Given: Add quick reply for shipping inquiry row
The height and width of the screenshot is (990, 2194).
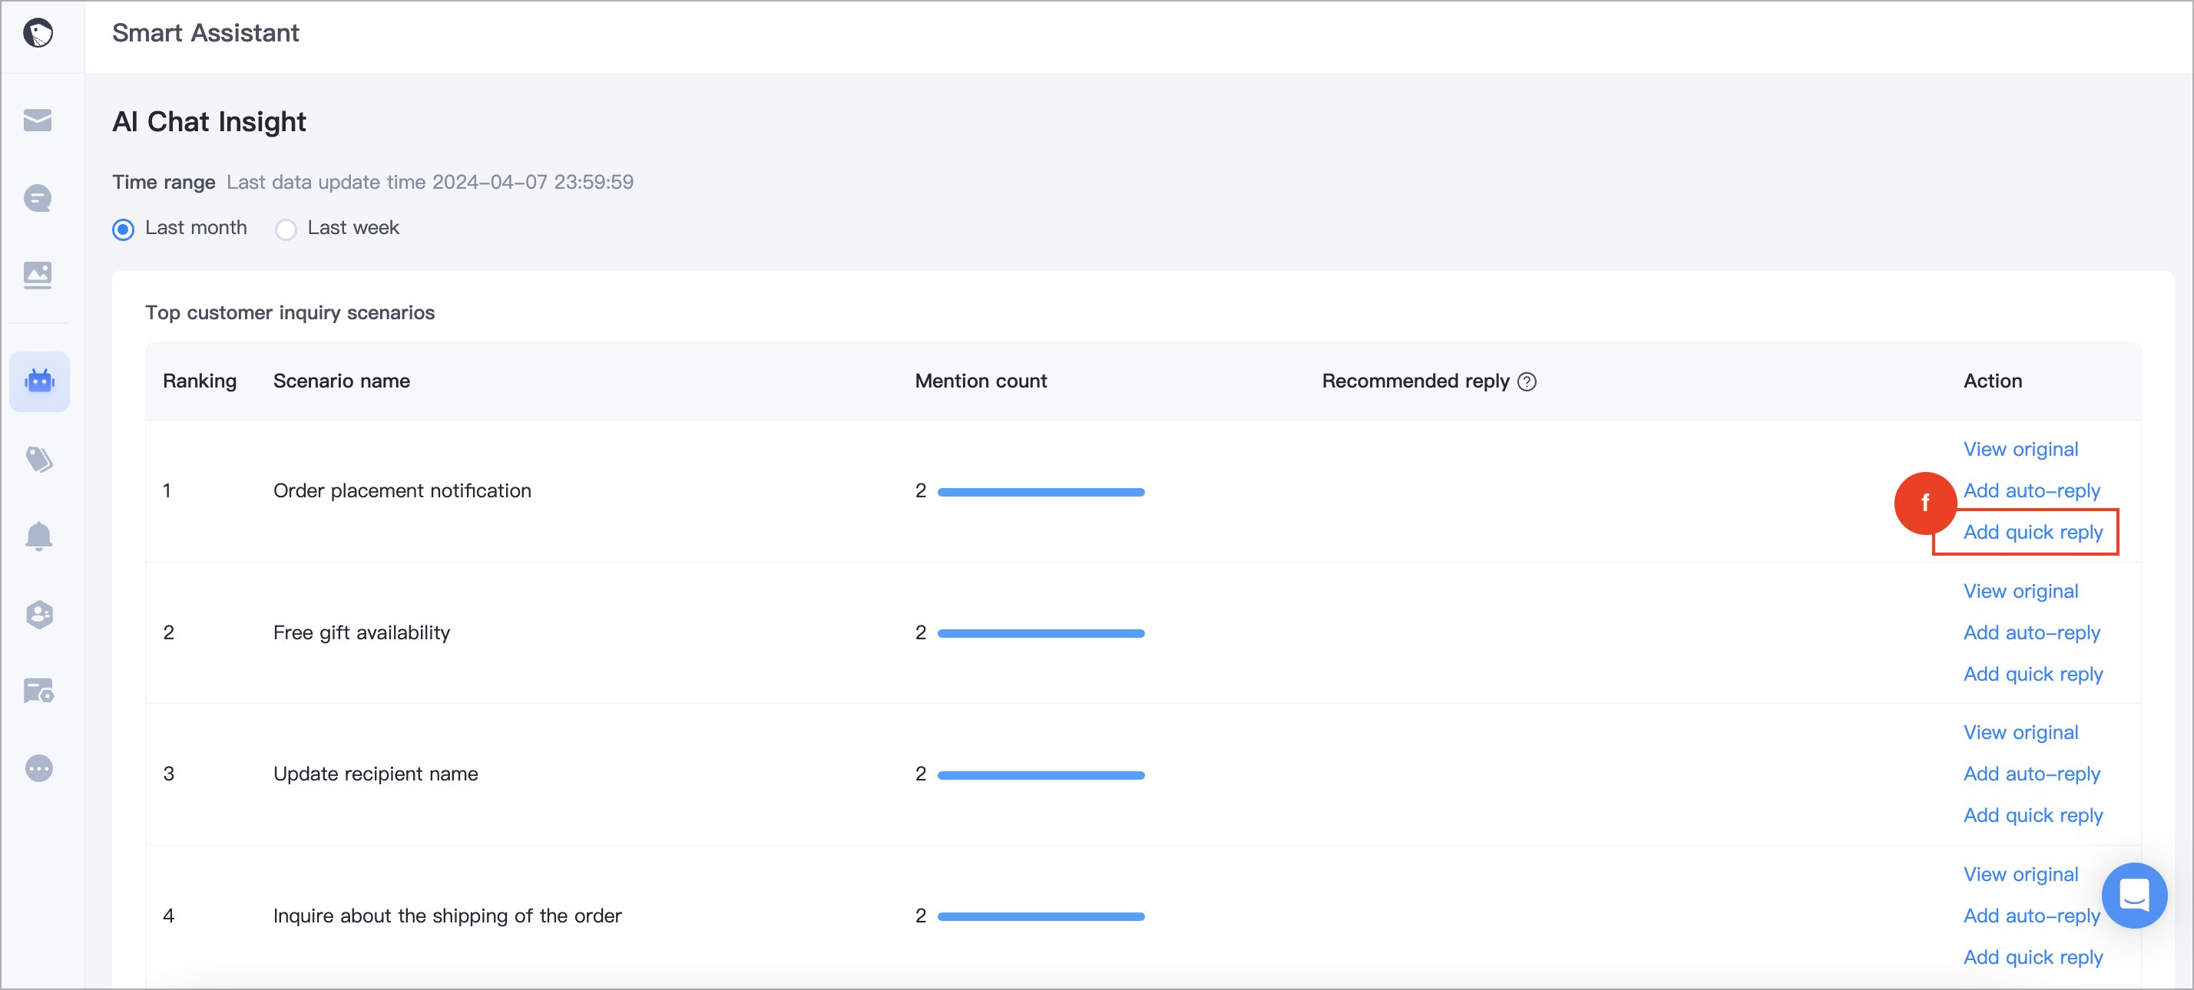Looking at the screenshot, I should point(2033,958).
